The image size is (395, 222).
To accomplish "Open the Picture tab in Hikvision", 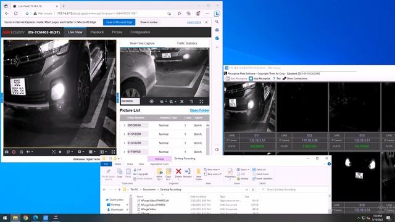I will (117, 32).
